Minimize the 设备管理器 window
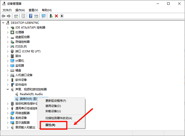185x136 pixels. tap(158, 4)
